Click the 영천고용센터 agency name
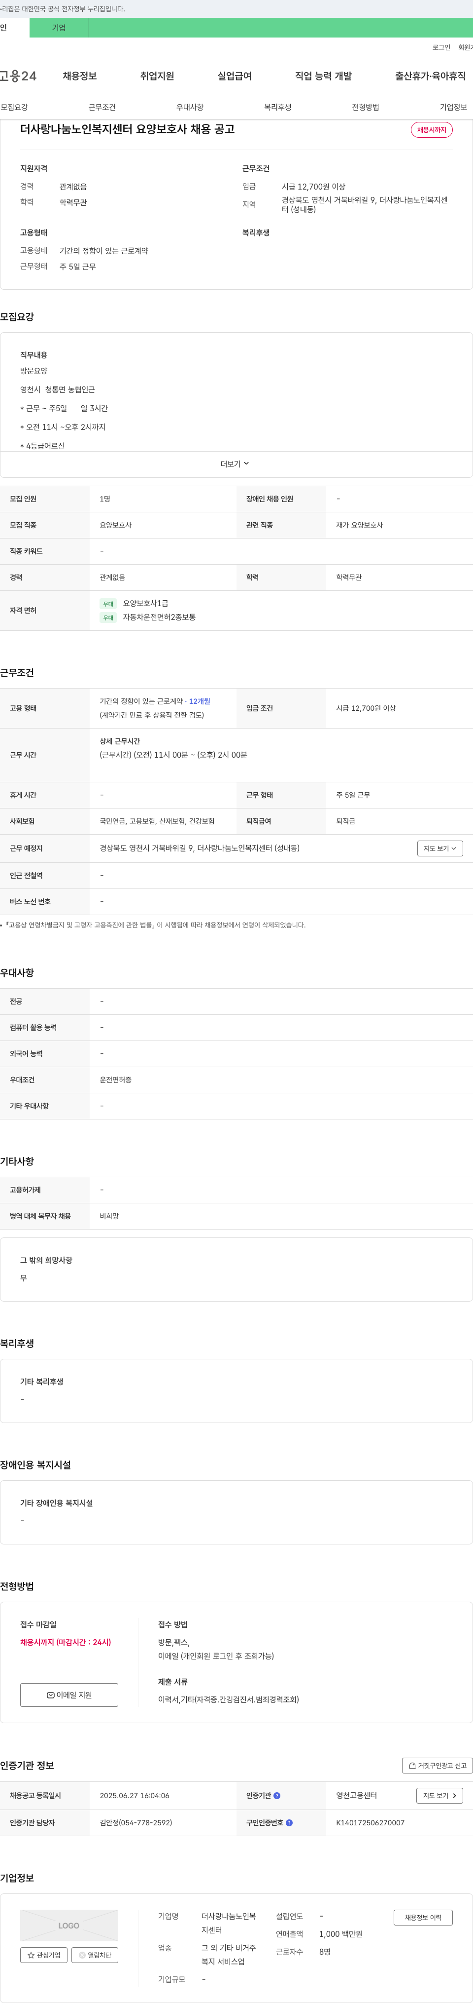Screen dimensions: 473x2003 (357, 1795)
